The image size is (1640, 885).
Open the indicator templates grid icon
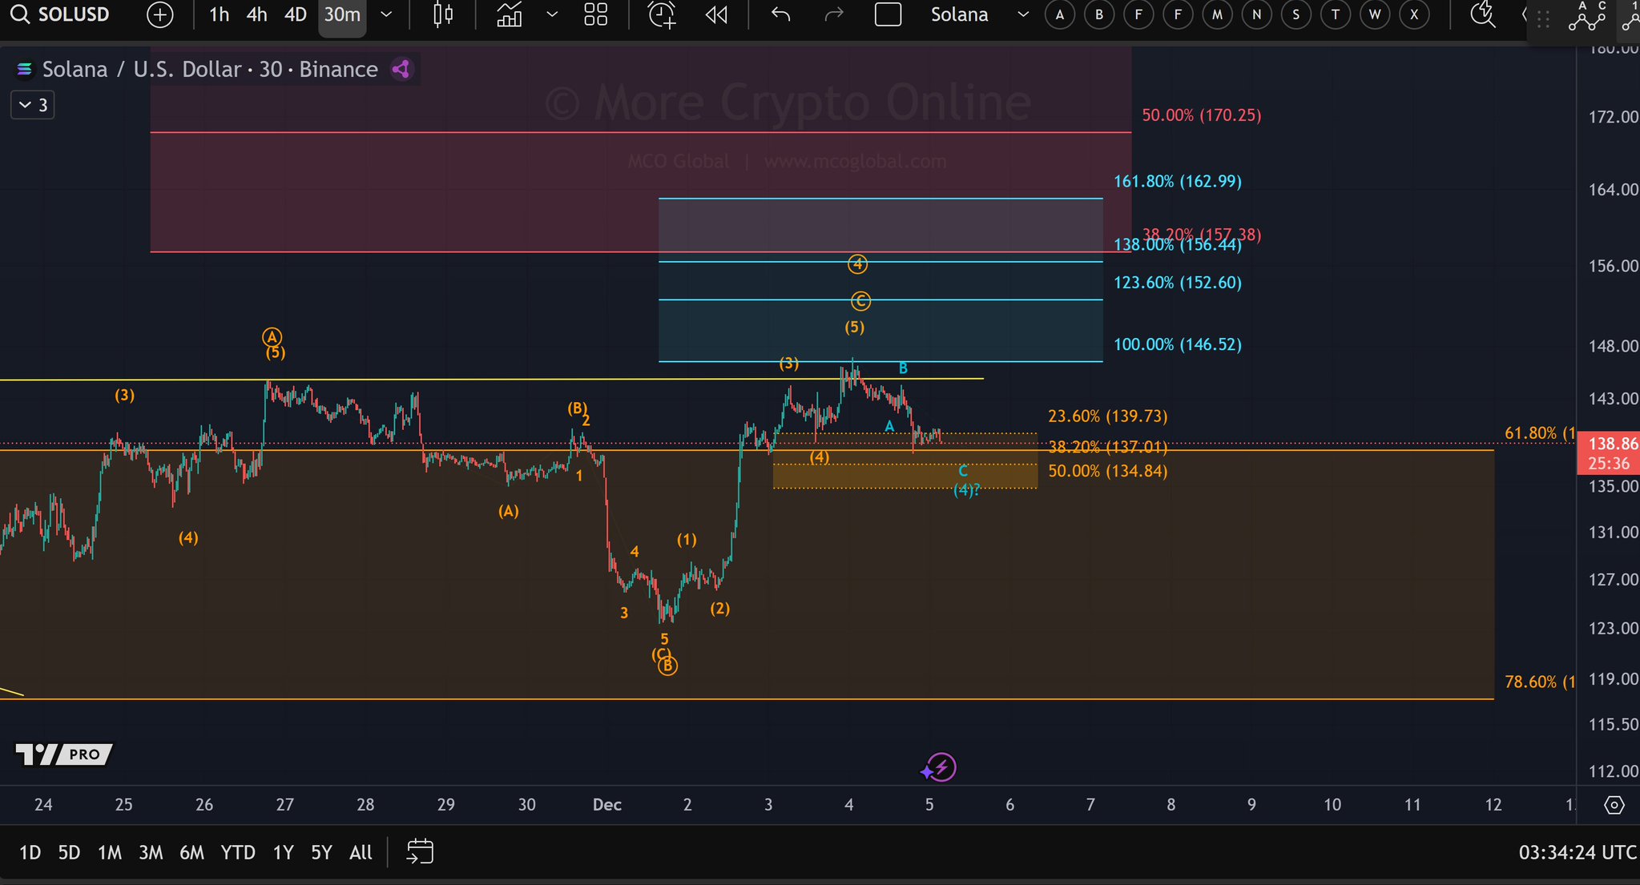pyautogui.click(x=595, y=14)
